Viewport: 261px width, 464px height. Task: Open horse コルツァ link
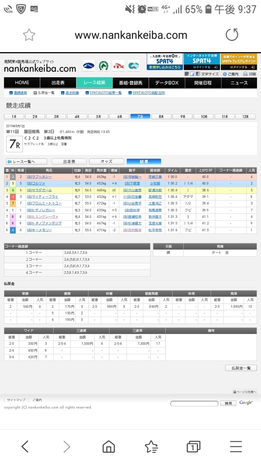point(36,183)
